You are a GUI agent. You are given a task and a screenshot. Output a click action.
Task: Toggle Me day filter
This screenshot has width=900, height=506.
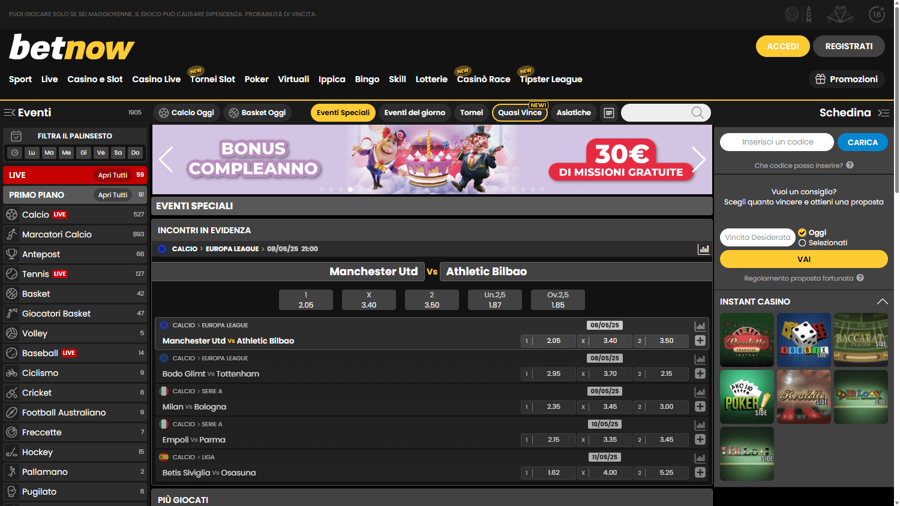pos(67,153)
